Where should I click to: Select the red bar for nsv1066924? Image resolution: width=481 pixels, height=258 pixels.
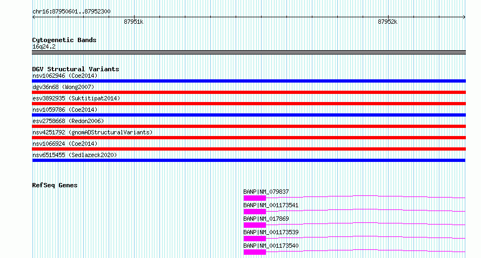[x=249, y=149]
